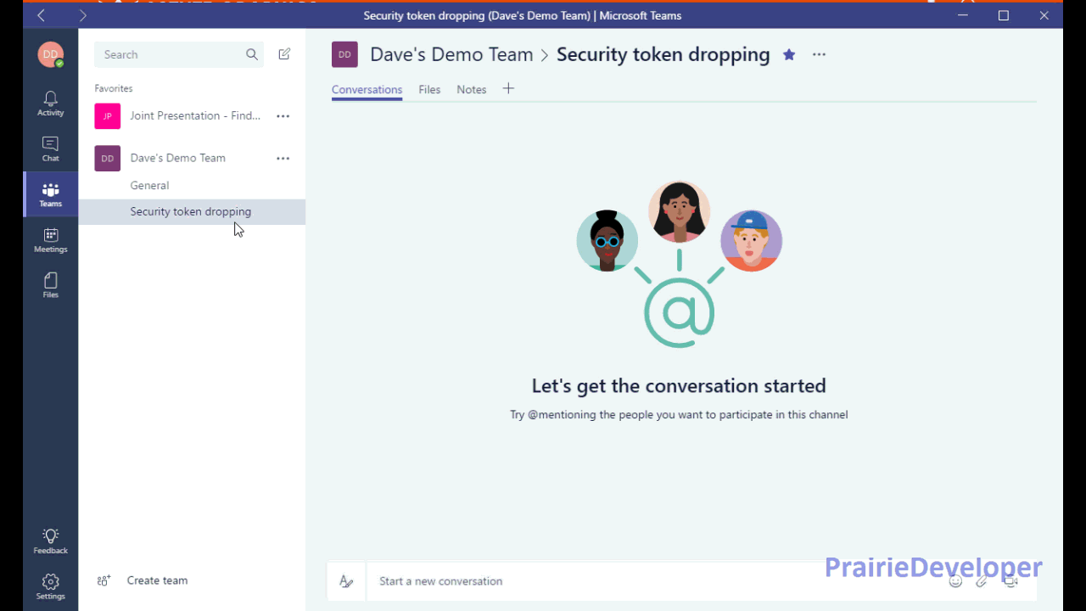Expand the compose box formatting options

tap(346, 581)
